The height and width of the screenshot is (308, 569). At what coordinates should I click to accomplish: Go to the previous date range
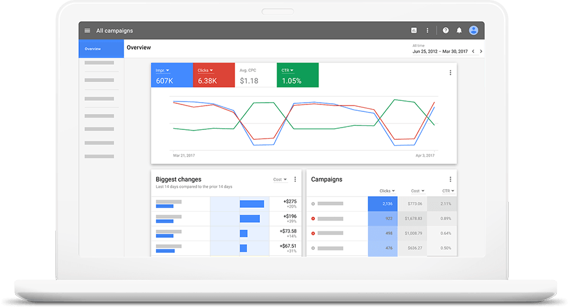point(473,52)
